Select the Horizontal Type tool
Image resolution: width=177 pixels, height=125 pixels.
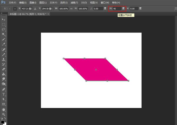(x=4, y=94)
